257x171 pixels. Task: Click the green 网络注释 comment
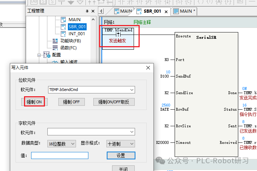pyautogui.click(x=142, y=22)
